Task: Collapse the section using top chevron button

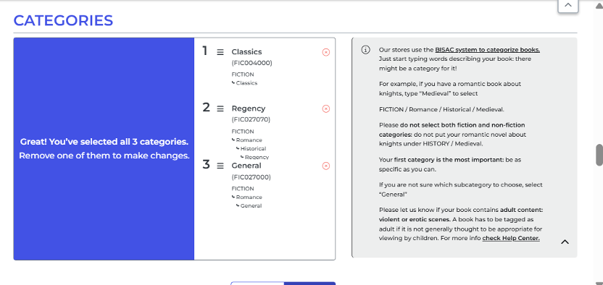Action: click(568, 5)
